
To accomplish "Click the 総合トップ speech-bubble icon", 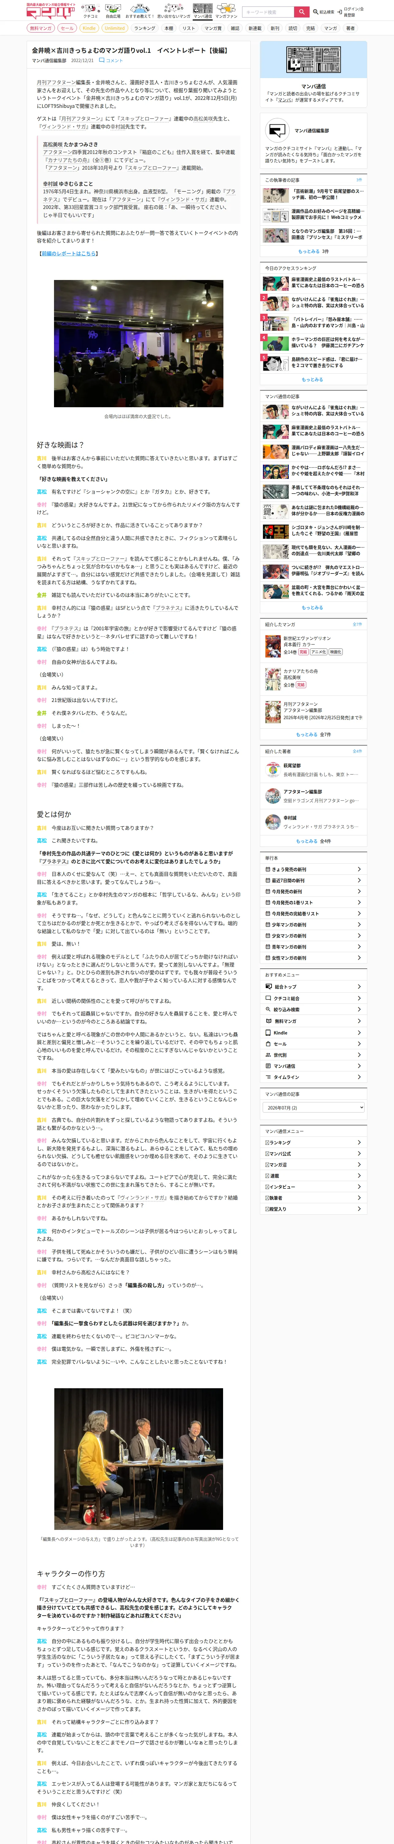I will tap(269, 987).
